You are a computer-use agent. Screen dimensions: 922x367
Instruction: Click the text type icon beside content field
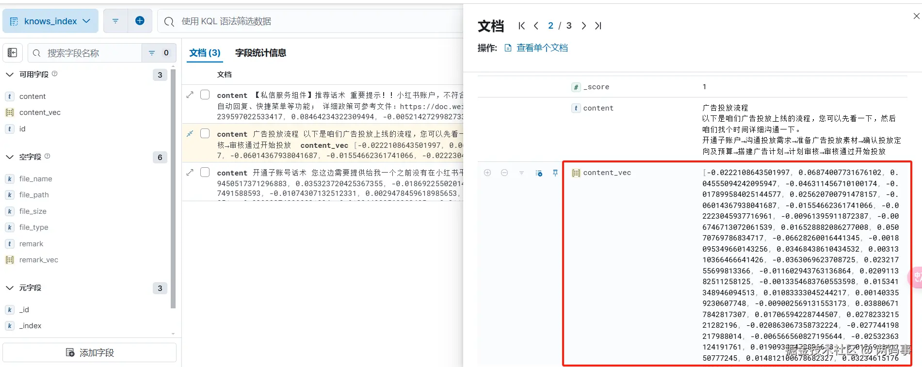[x=10, y=96]
